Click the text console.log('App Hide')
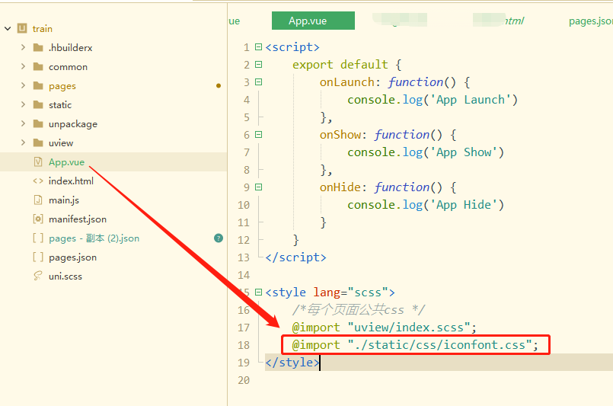The width and height of the screenshot is (613, 406). point(426,205)
